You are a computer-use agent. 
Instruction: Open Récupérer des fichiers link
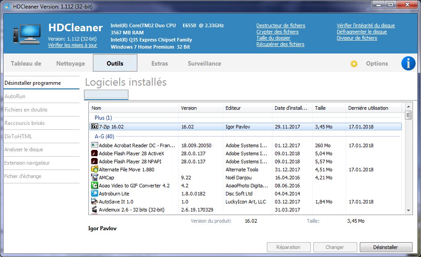click(x=280, y=44)
